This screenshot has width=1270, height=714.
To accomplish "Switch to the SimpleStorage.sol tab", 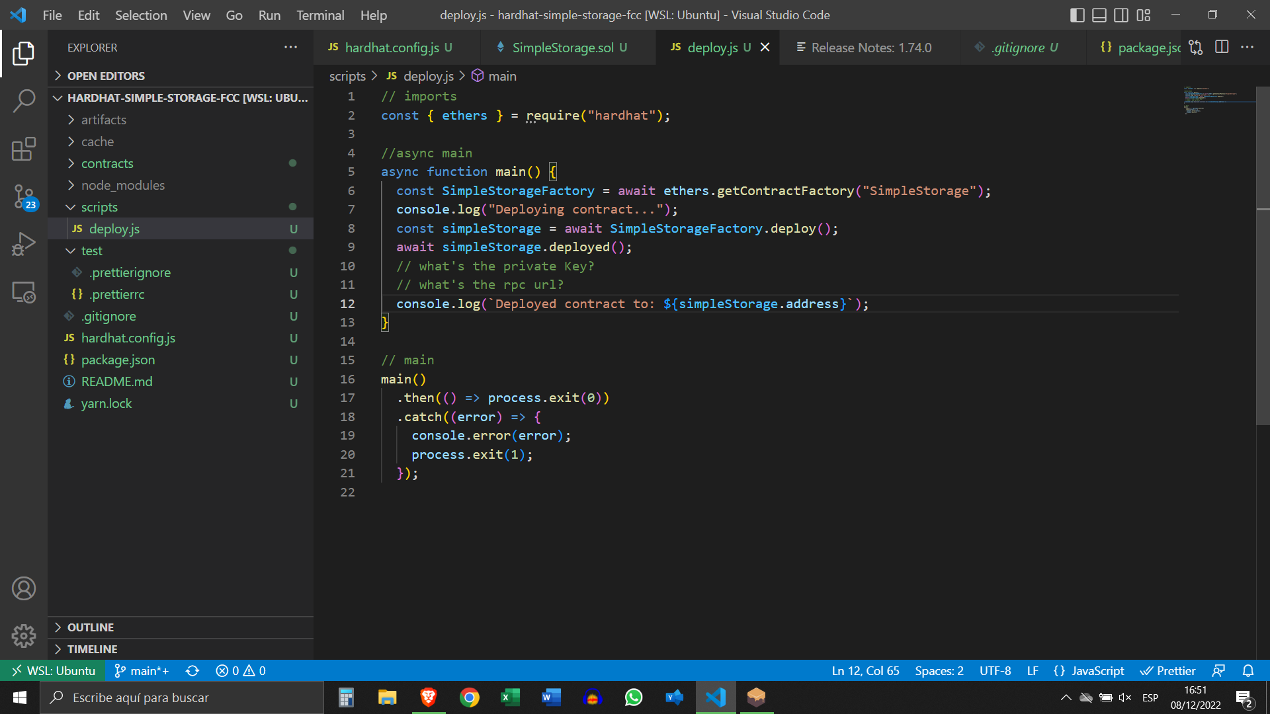I will [x=562, y=47].
